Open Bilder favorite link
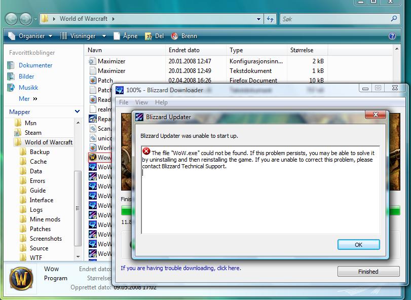 [x=26, y=77]
